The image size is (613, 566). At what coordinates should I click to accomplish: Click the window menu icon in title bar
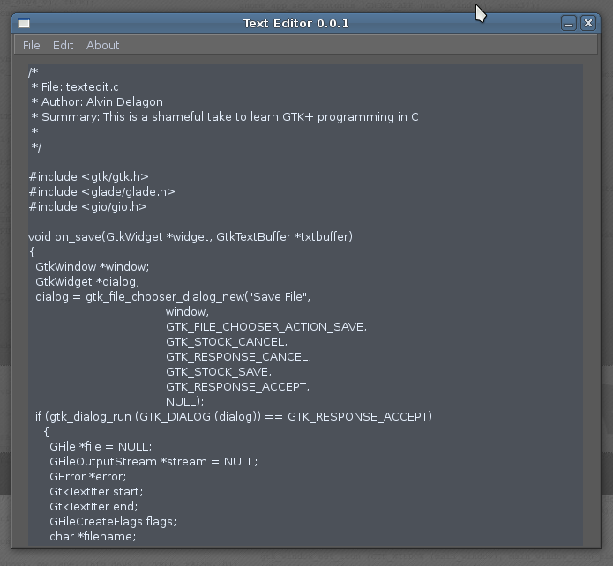click(24, 23)
